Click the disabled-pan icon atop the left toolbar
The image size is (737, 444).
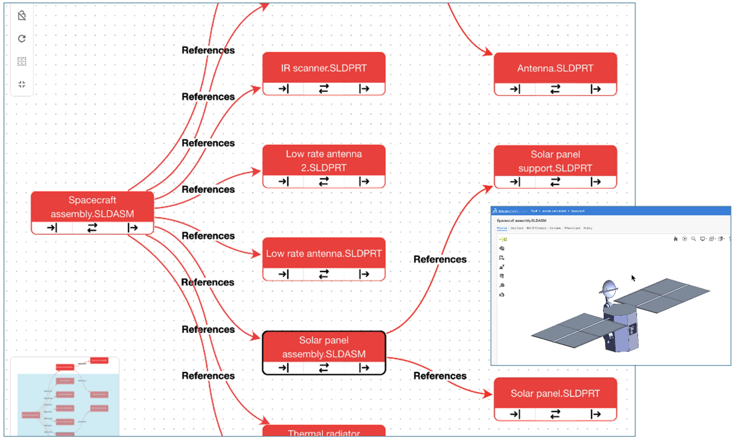pyautogui.click(x=21, y=16)
